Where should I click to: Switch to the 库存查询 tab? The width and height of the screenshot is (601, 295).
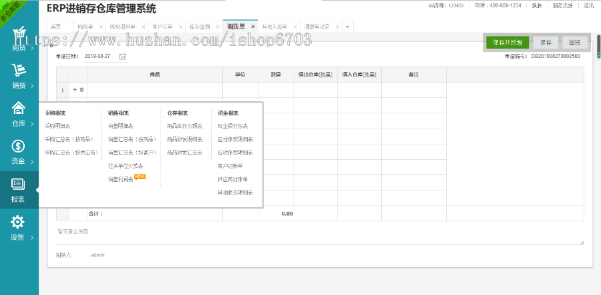pyautogui.click(x=200, y=27)
